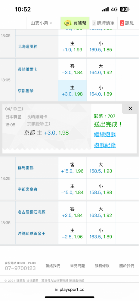Open 常見問題 footer link
Screen dimensions: 139x301
[x=77, y=266]
